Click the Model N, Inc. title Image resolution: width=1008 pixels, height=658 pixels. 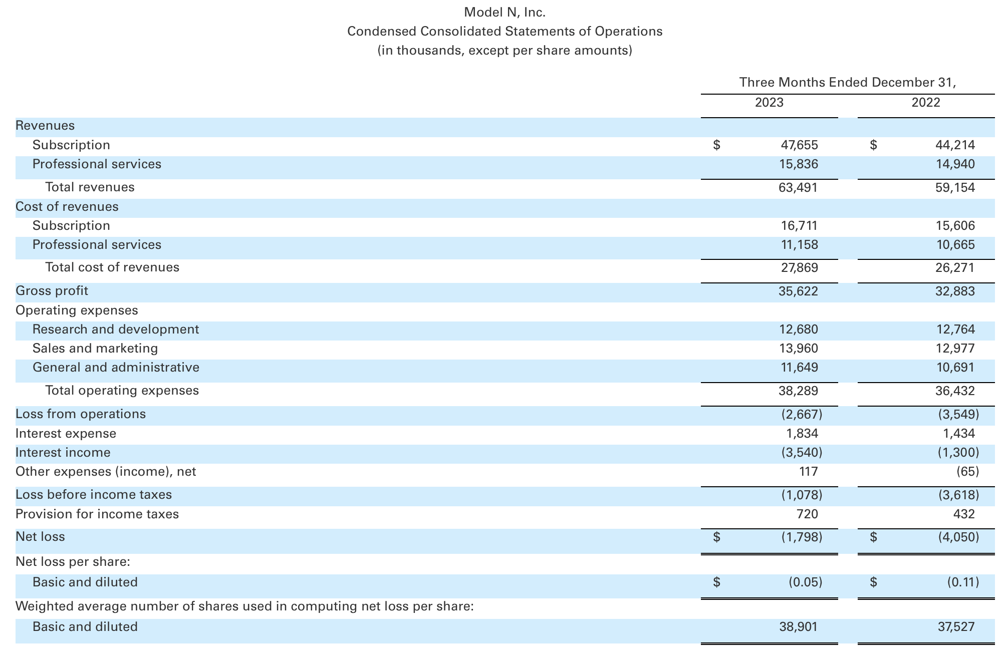pos(504,12)
